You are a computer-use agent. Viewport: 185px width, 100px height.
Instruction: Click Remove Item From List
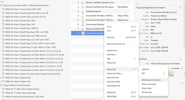tap(121, 44)
